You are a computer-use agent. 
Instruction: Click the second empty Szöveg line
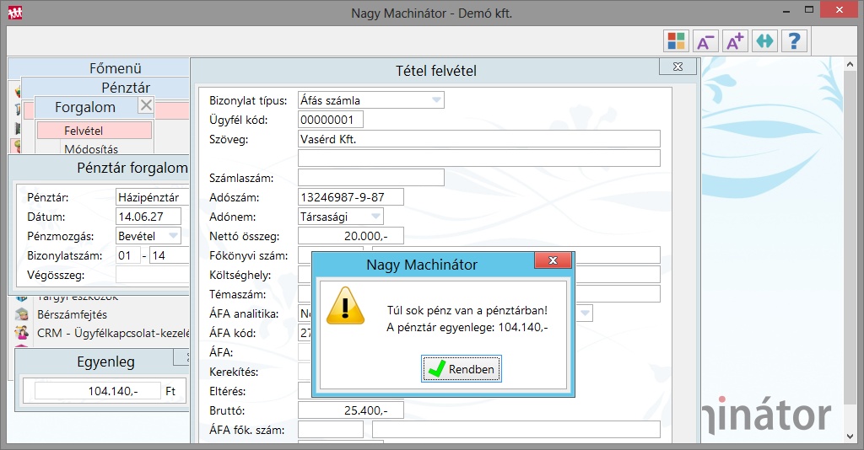(x=479, y=158)
